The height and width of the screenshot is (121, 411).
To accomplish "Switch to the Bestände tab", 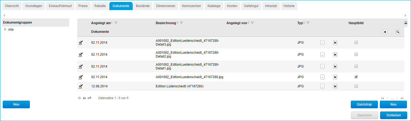I will (x=143, y=6).
